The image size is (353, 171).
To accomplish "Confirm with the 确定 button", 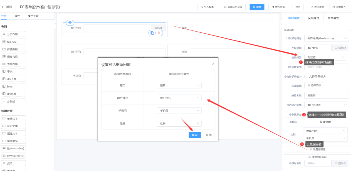I will tap(195, 135).
